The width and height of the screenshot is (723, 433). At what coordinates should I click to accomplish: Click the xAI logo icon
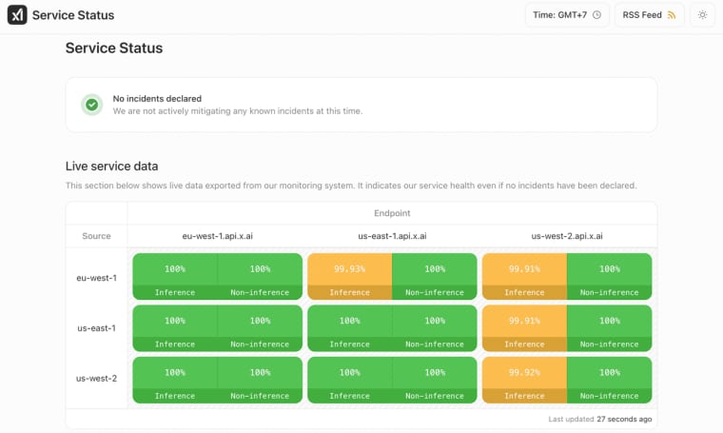tap(17, 15)
